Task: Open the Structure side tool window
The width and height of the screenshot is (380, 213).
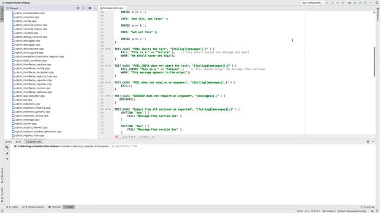Action: (x=2, y=176)
